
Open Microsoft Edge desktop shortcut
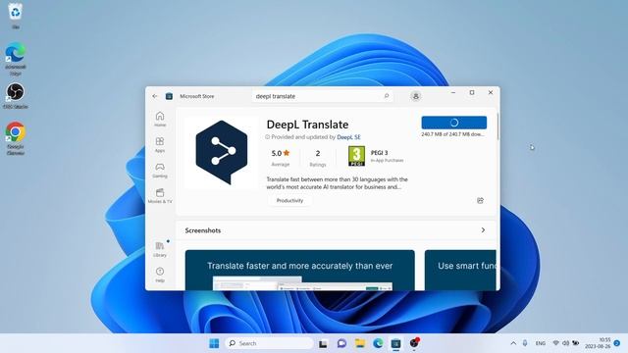(x=16, y=59)
